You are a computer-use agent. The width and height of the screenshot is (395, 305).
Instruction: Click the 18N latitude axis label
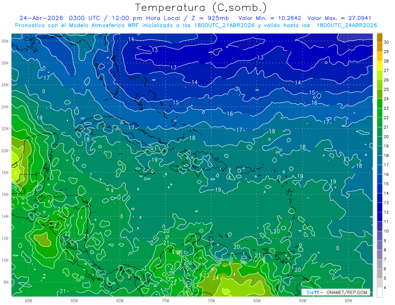click(5, 172)
